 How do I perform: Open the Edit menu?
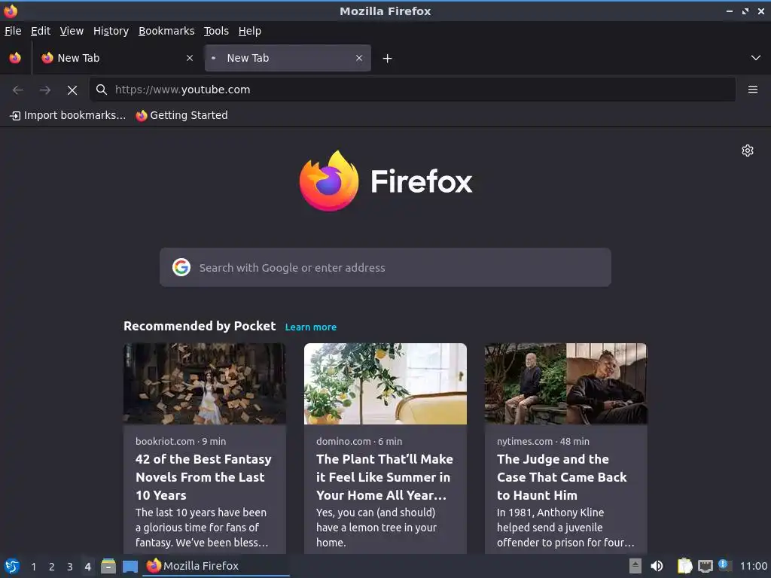point(41,31)
